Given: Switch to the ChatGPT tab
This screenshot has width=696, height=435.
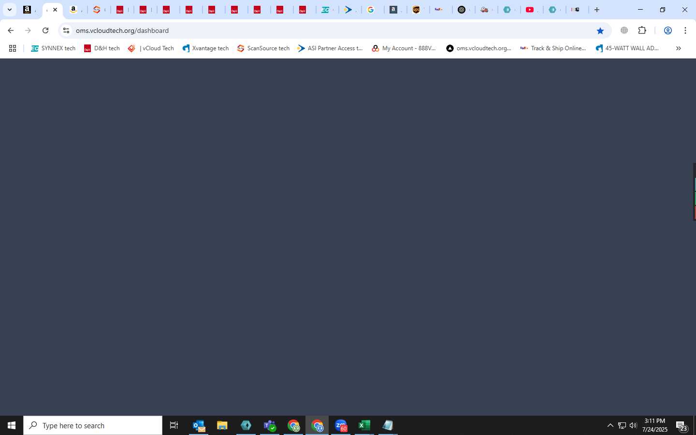Looking at the screenshot, I should tap(462, 10).
